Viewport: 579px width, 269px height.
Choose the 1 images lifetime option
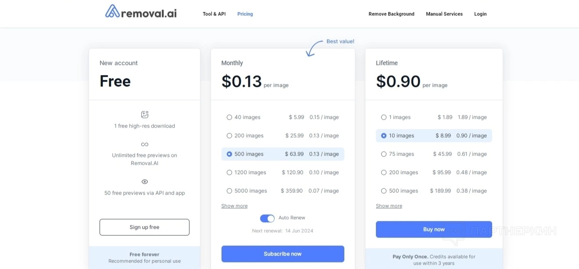pos(384,117)
